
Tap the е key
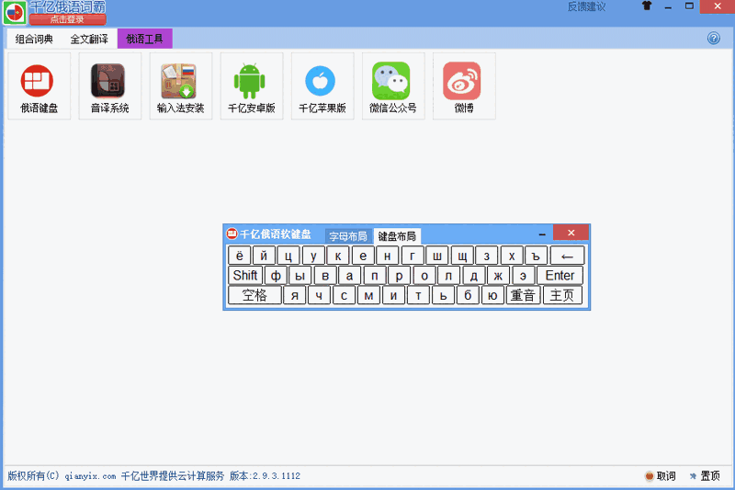(363, 256)
